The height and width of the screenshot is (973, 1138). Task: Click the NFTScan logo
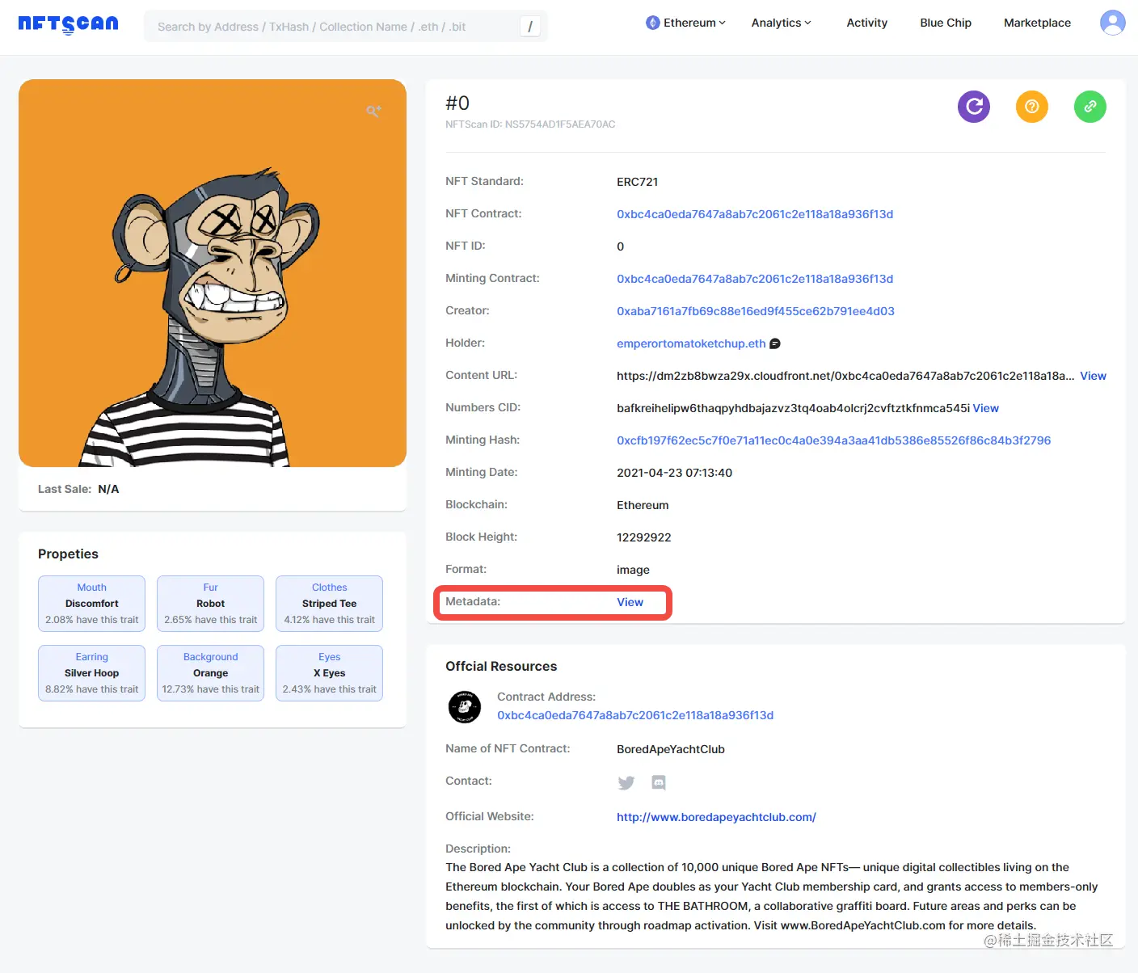pos(68,24)
